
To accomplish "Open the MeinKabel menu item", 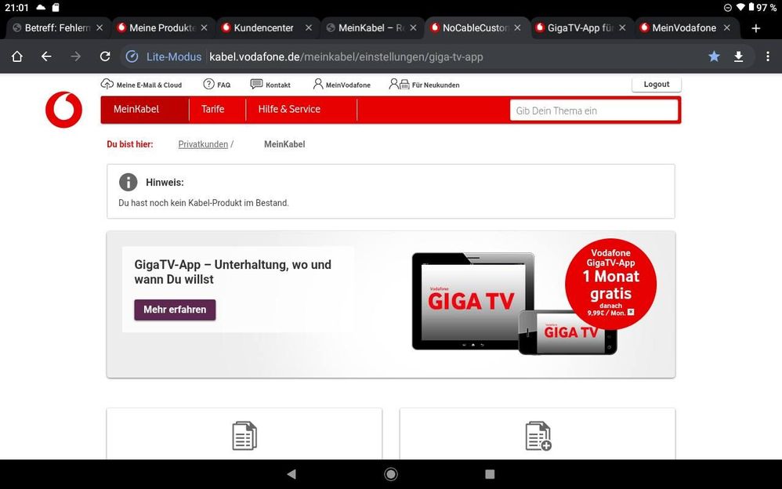I will pyautogui.click(x=145, y=109).
